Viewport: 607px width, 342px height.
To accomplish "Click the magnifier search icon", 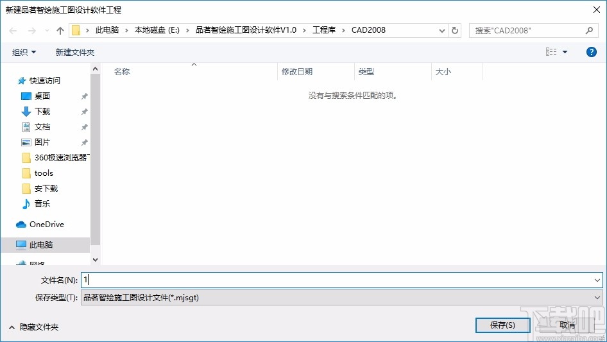I will point(589,30).
